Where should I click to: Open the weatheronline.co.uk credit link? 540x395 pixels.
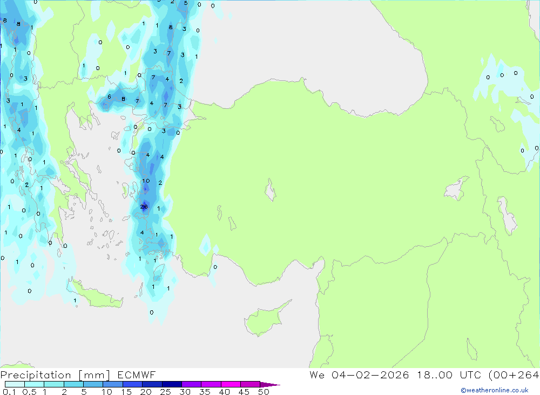pyautogui.click(x=495, y=390)
